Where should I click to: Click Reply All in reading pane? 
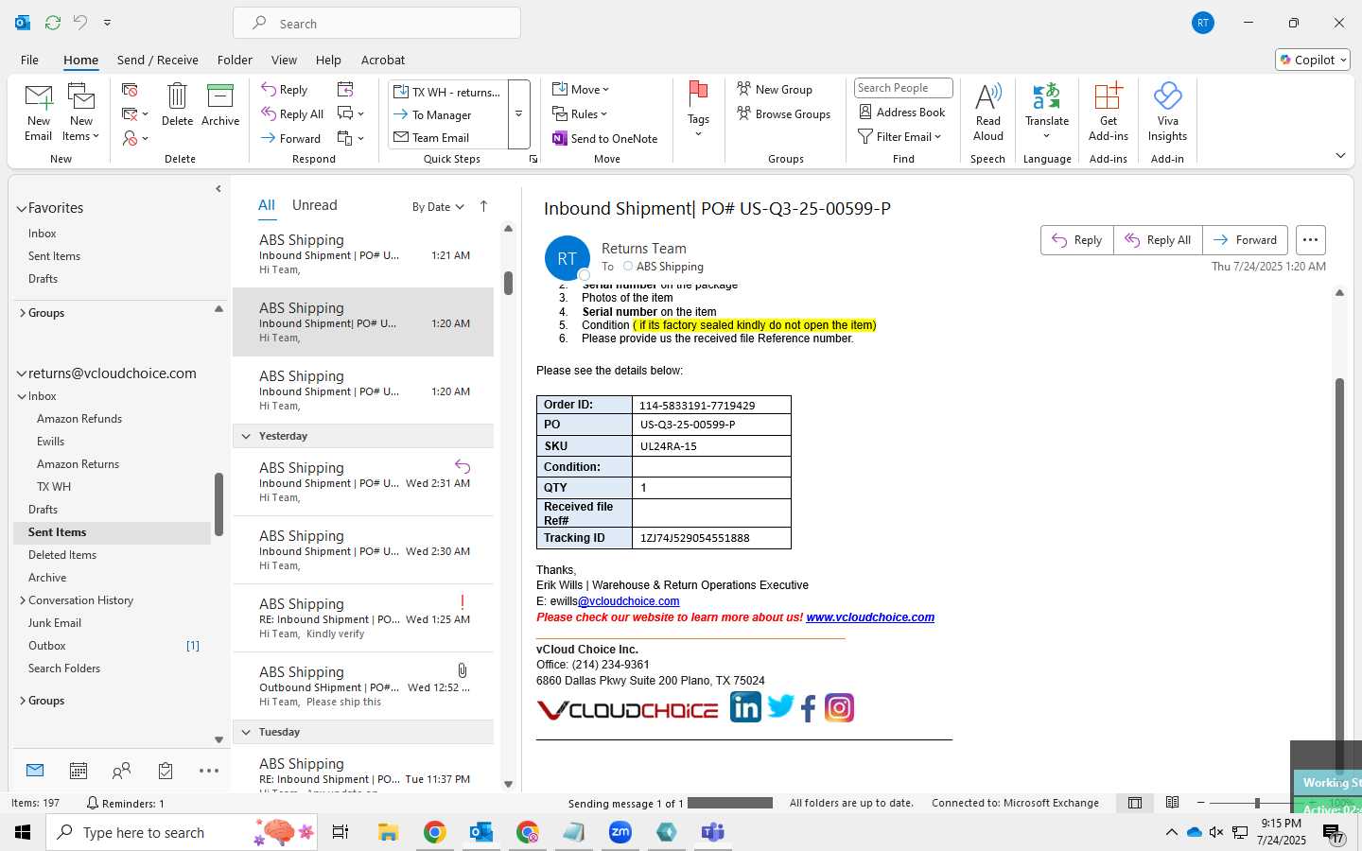[1158, 240]
